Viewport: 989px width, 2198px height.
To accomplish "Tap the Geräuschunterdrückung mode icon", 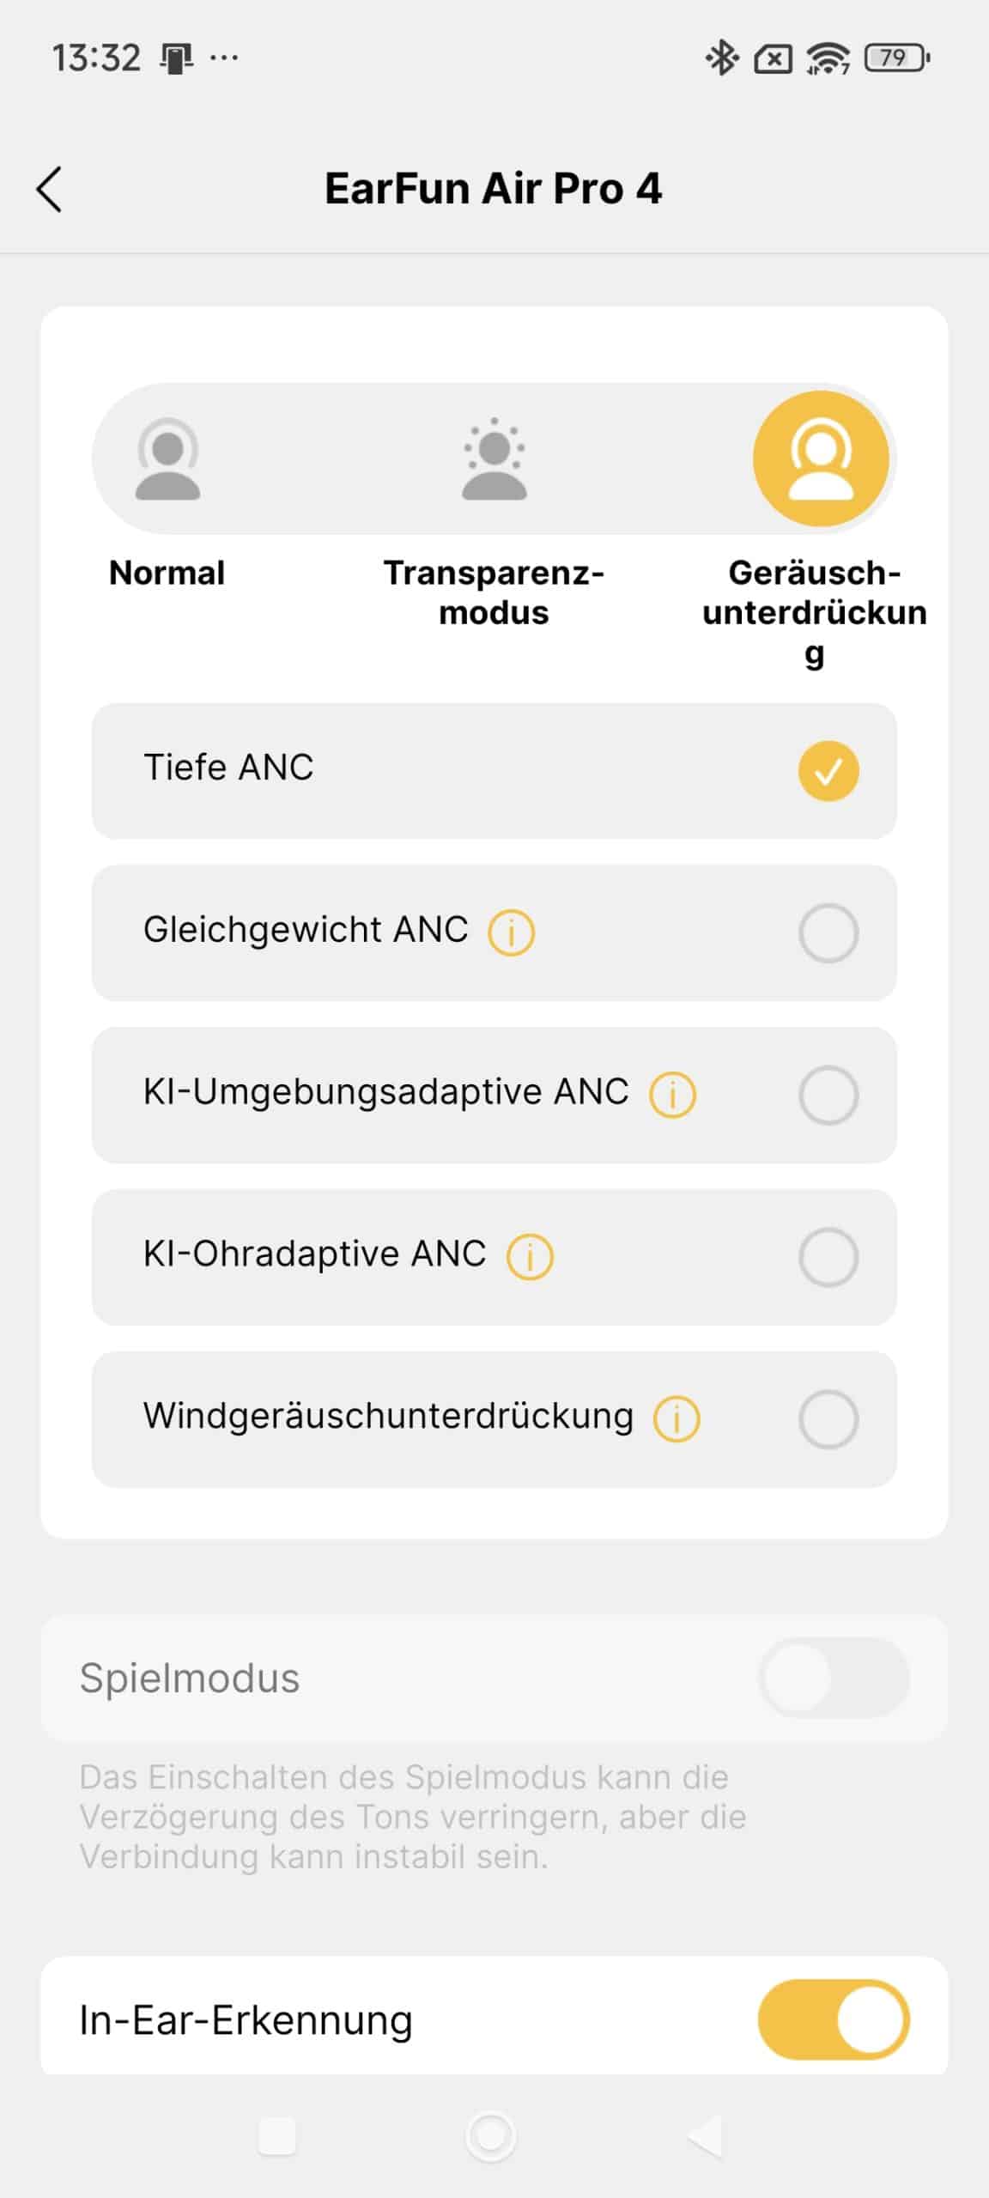I will pyautogui.click(x=821, y=458).
